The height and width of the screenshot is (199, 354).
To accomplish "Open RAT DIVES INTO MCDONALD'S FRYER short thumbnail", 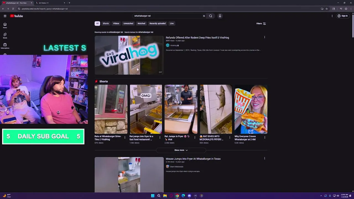I will point(216,109).
